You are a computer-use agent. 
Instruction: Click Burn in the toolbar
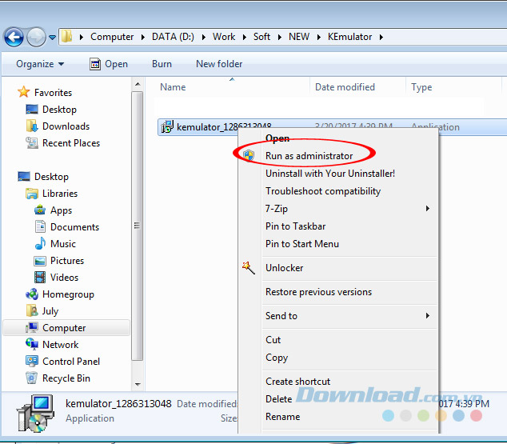[162, 64]
